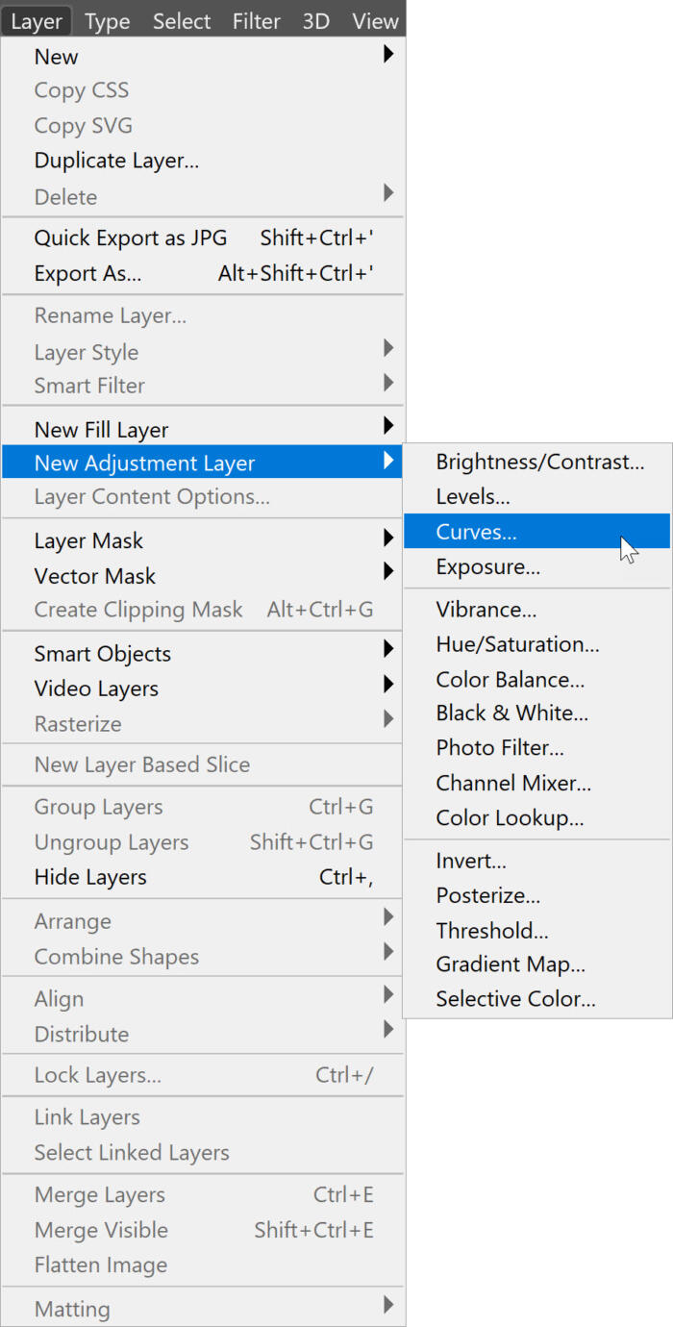Run Quick Export as JPG
Image resolution: width=673 pixels, height=1327 pixels.
[x=130, y=238]
